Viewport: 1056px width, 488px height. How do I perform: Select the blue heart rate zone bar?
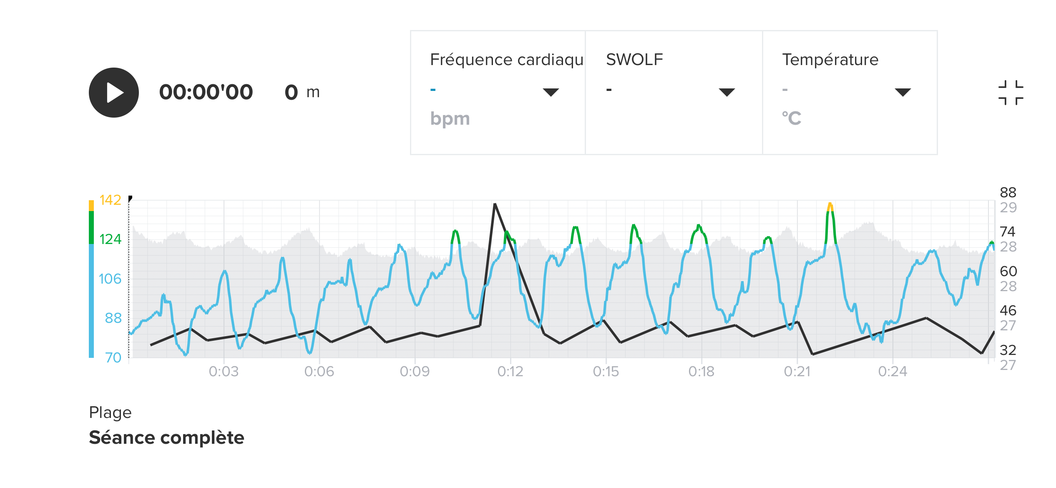pos(91,300)
